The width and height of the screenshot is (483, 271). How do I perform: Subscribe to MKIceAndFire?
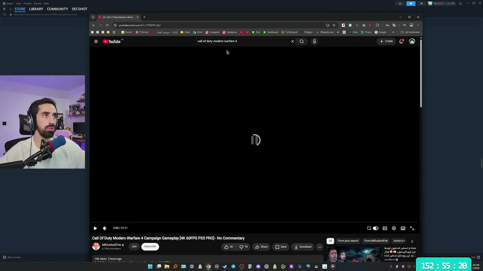point(150,247)
